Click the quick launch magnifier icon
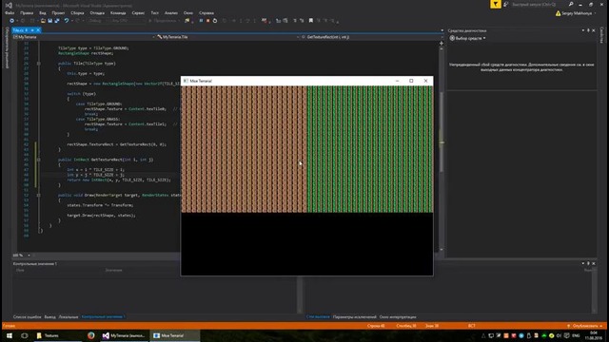 click(571, 4)
